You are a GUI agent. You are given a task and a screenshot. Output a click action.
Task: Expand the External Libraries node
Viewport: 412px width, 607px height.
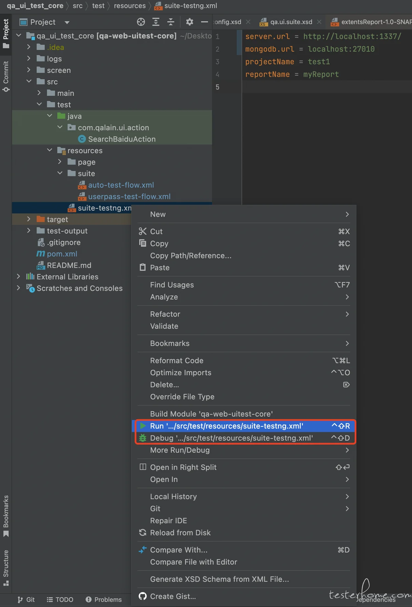click(x=19, y=276)
